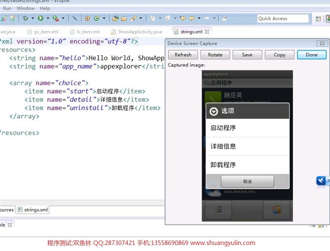Click the Copy button
This screenshot has height=251, width=330.
tap(279, 55)
